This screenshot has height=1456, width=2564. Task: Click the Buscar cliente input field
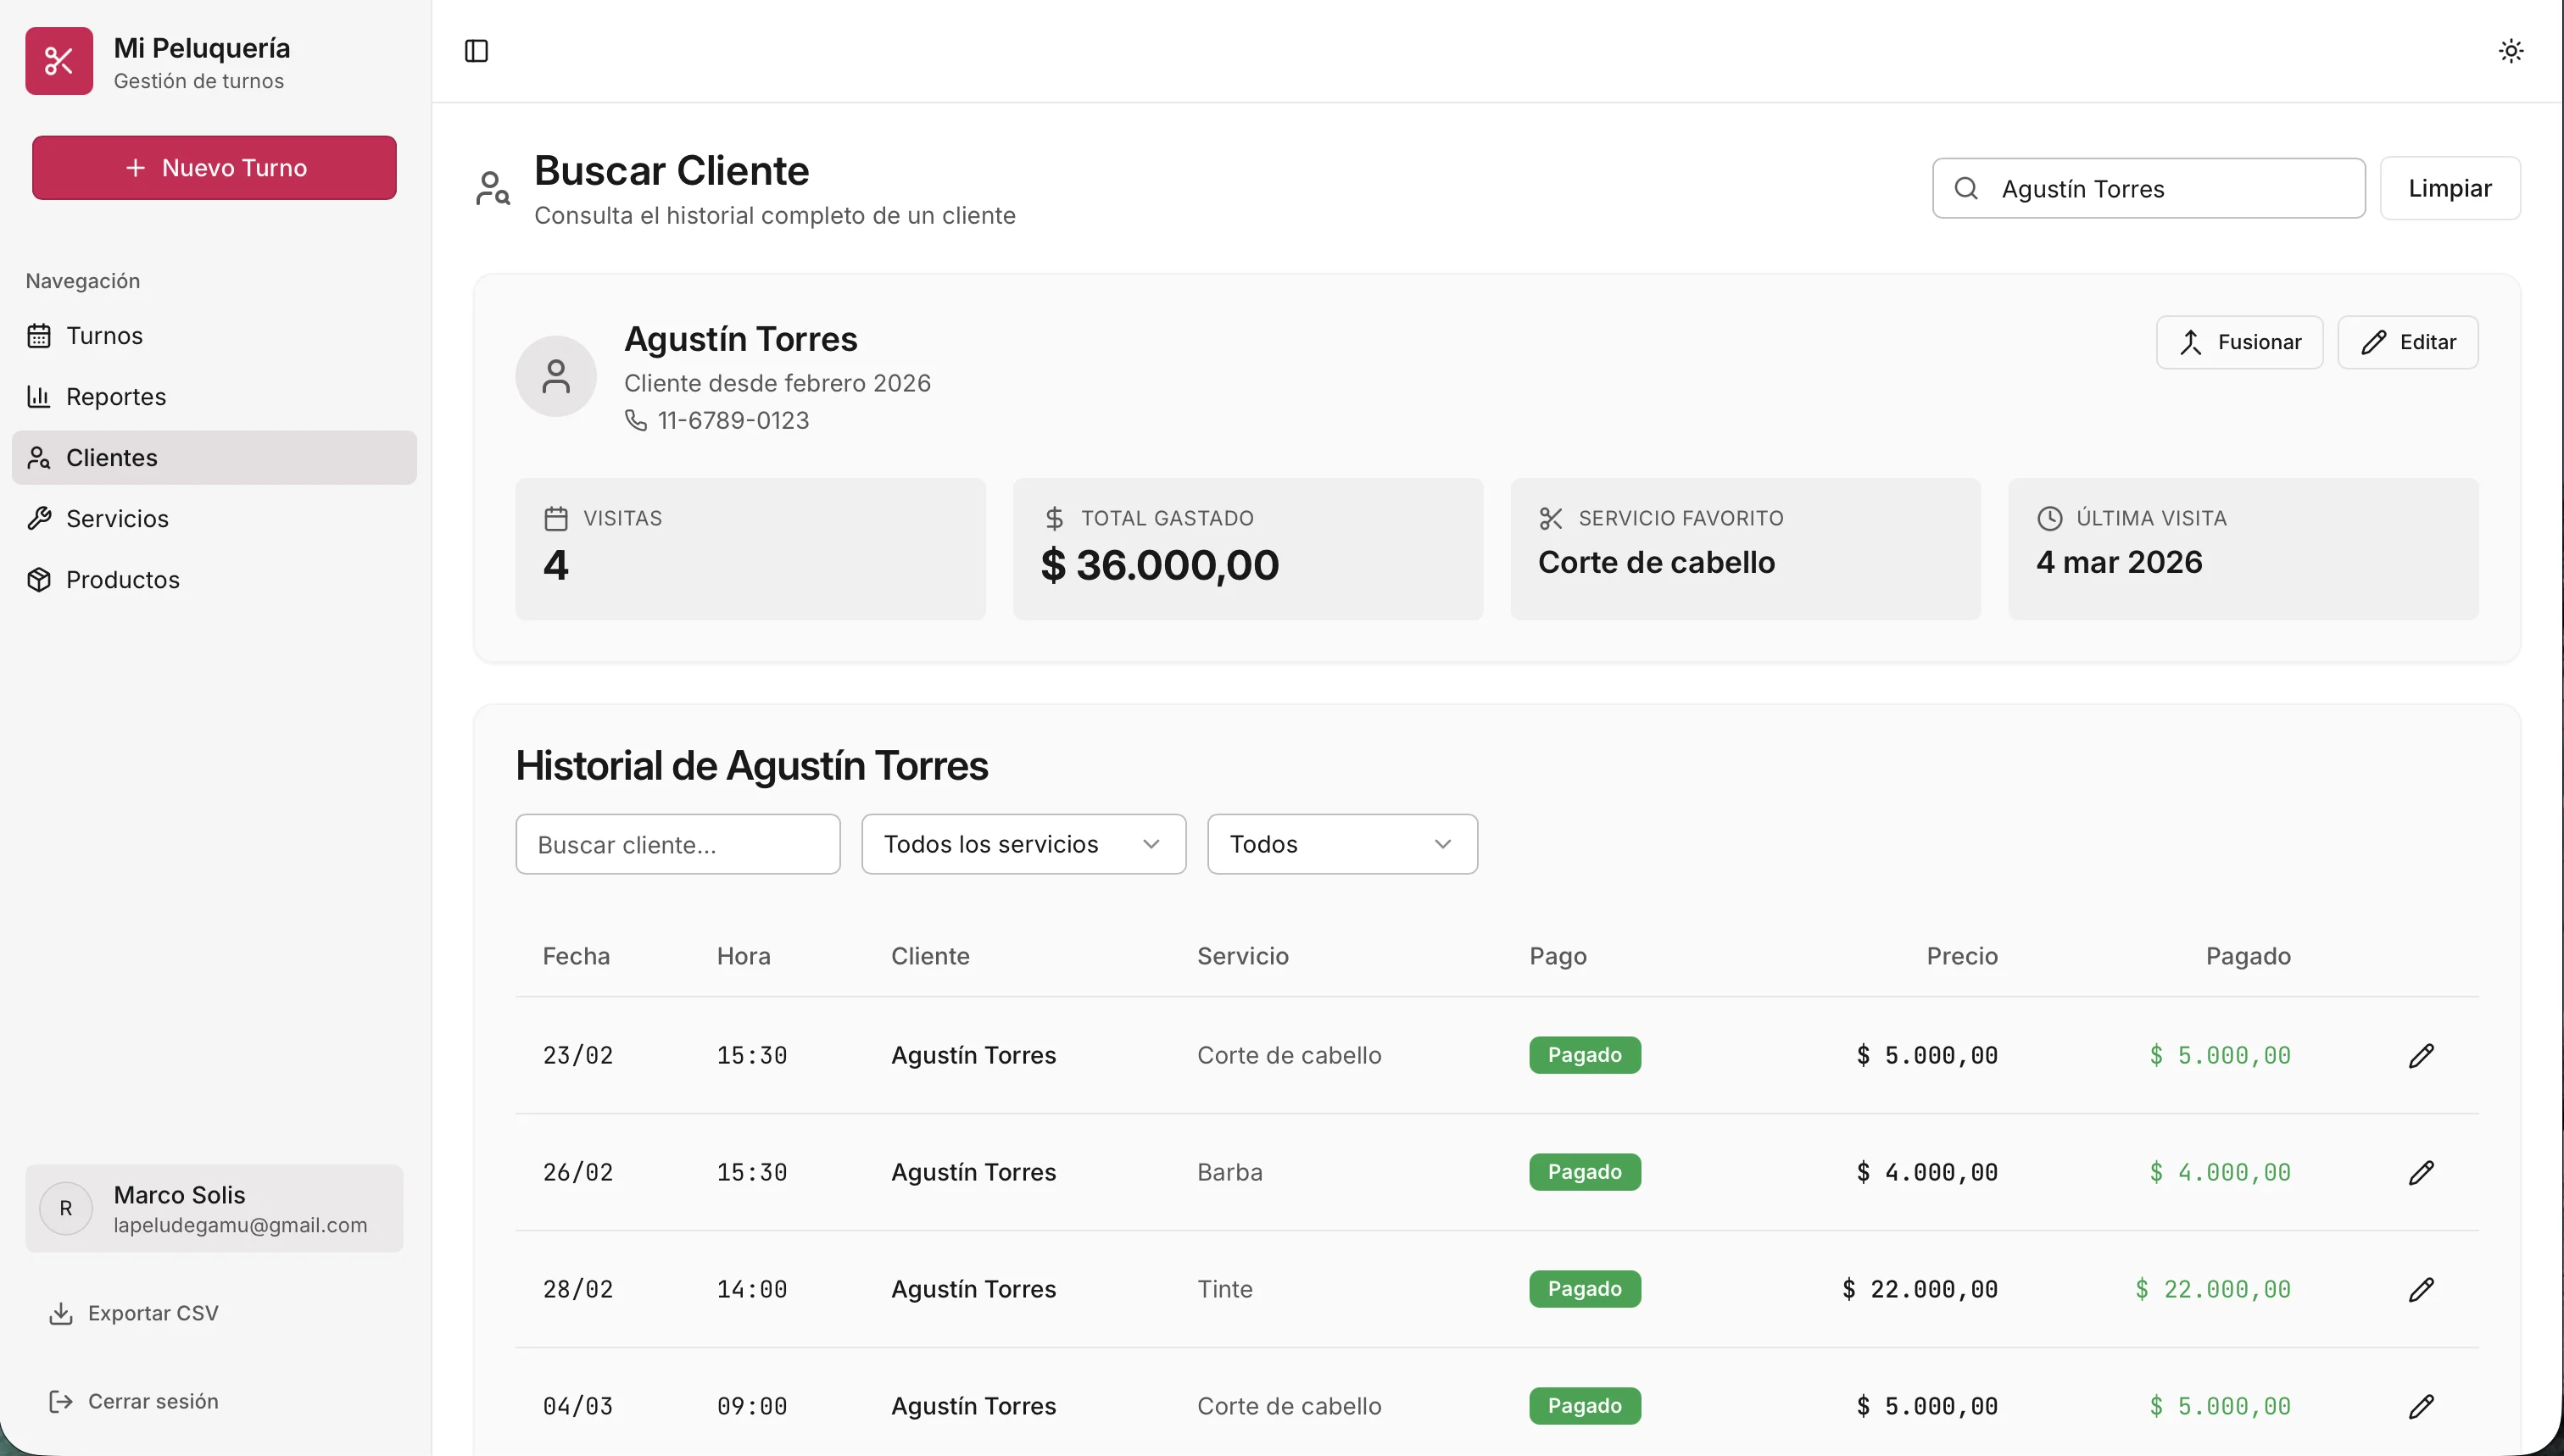677,843
